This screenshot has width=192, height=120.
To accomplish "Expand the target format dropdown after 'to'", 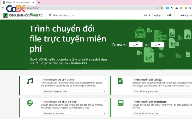I will coord(157,45).
